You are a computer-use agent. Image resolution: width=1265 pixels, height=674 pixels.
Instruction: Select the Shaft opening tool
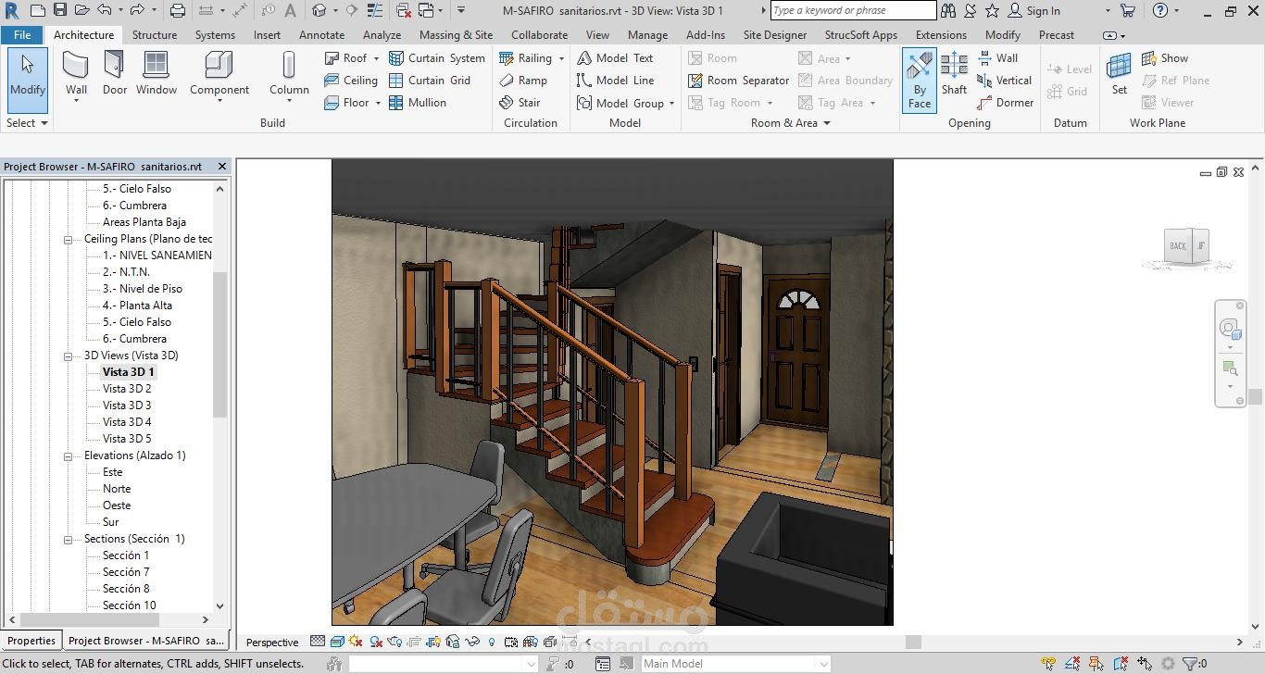coord(954,73)
